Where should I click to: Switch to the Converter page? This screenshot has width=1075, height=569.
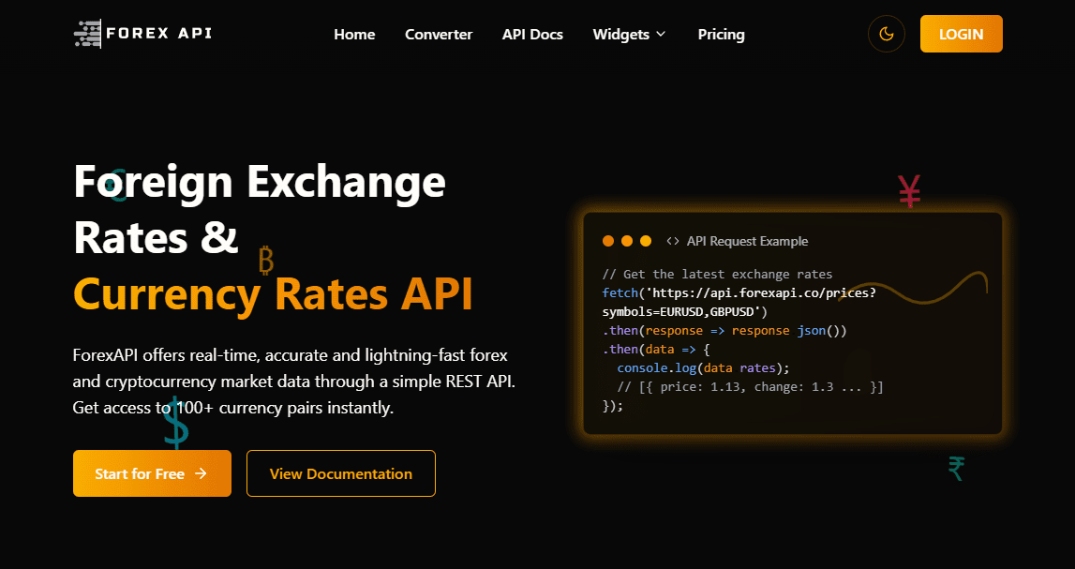(x=439, y=34)
